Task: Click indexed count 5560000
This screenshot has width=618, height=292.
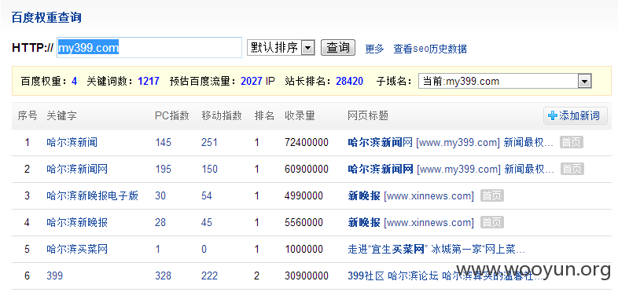Action: pyautogui.click(x=303, y=223)
